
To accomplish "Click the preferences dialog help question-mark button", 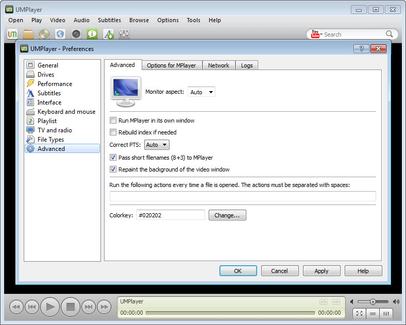I will (x=362, y=48).
